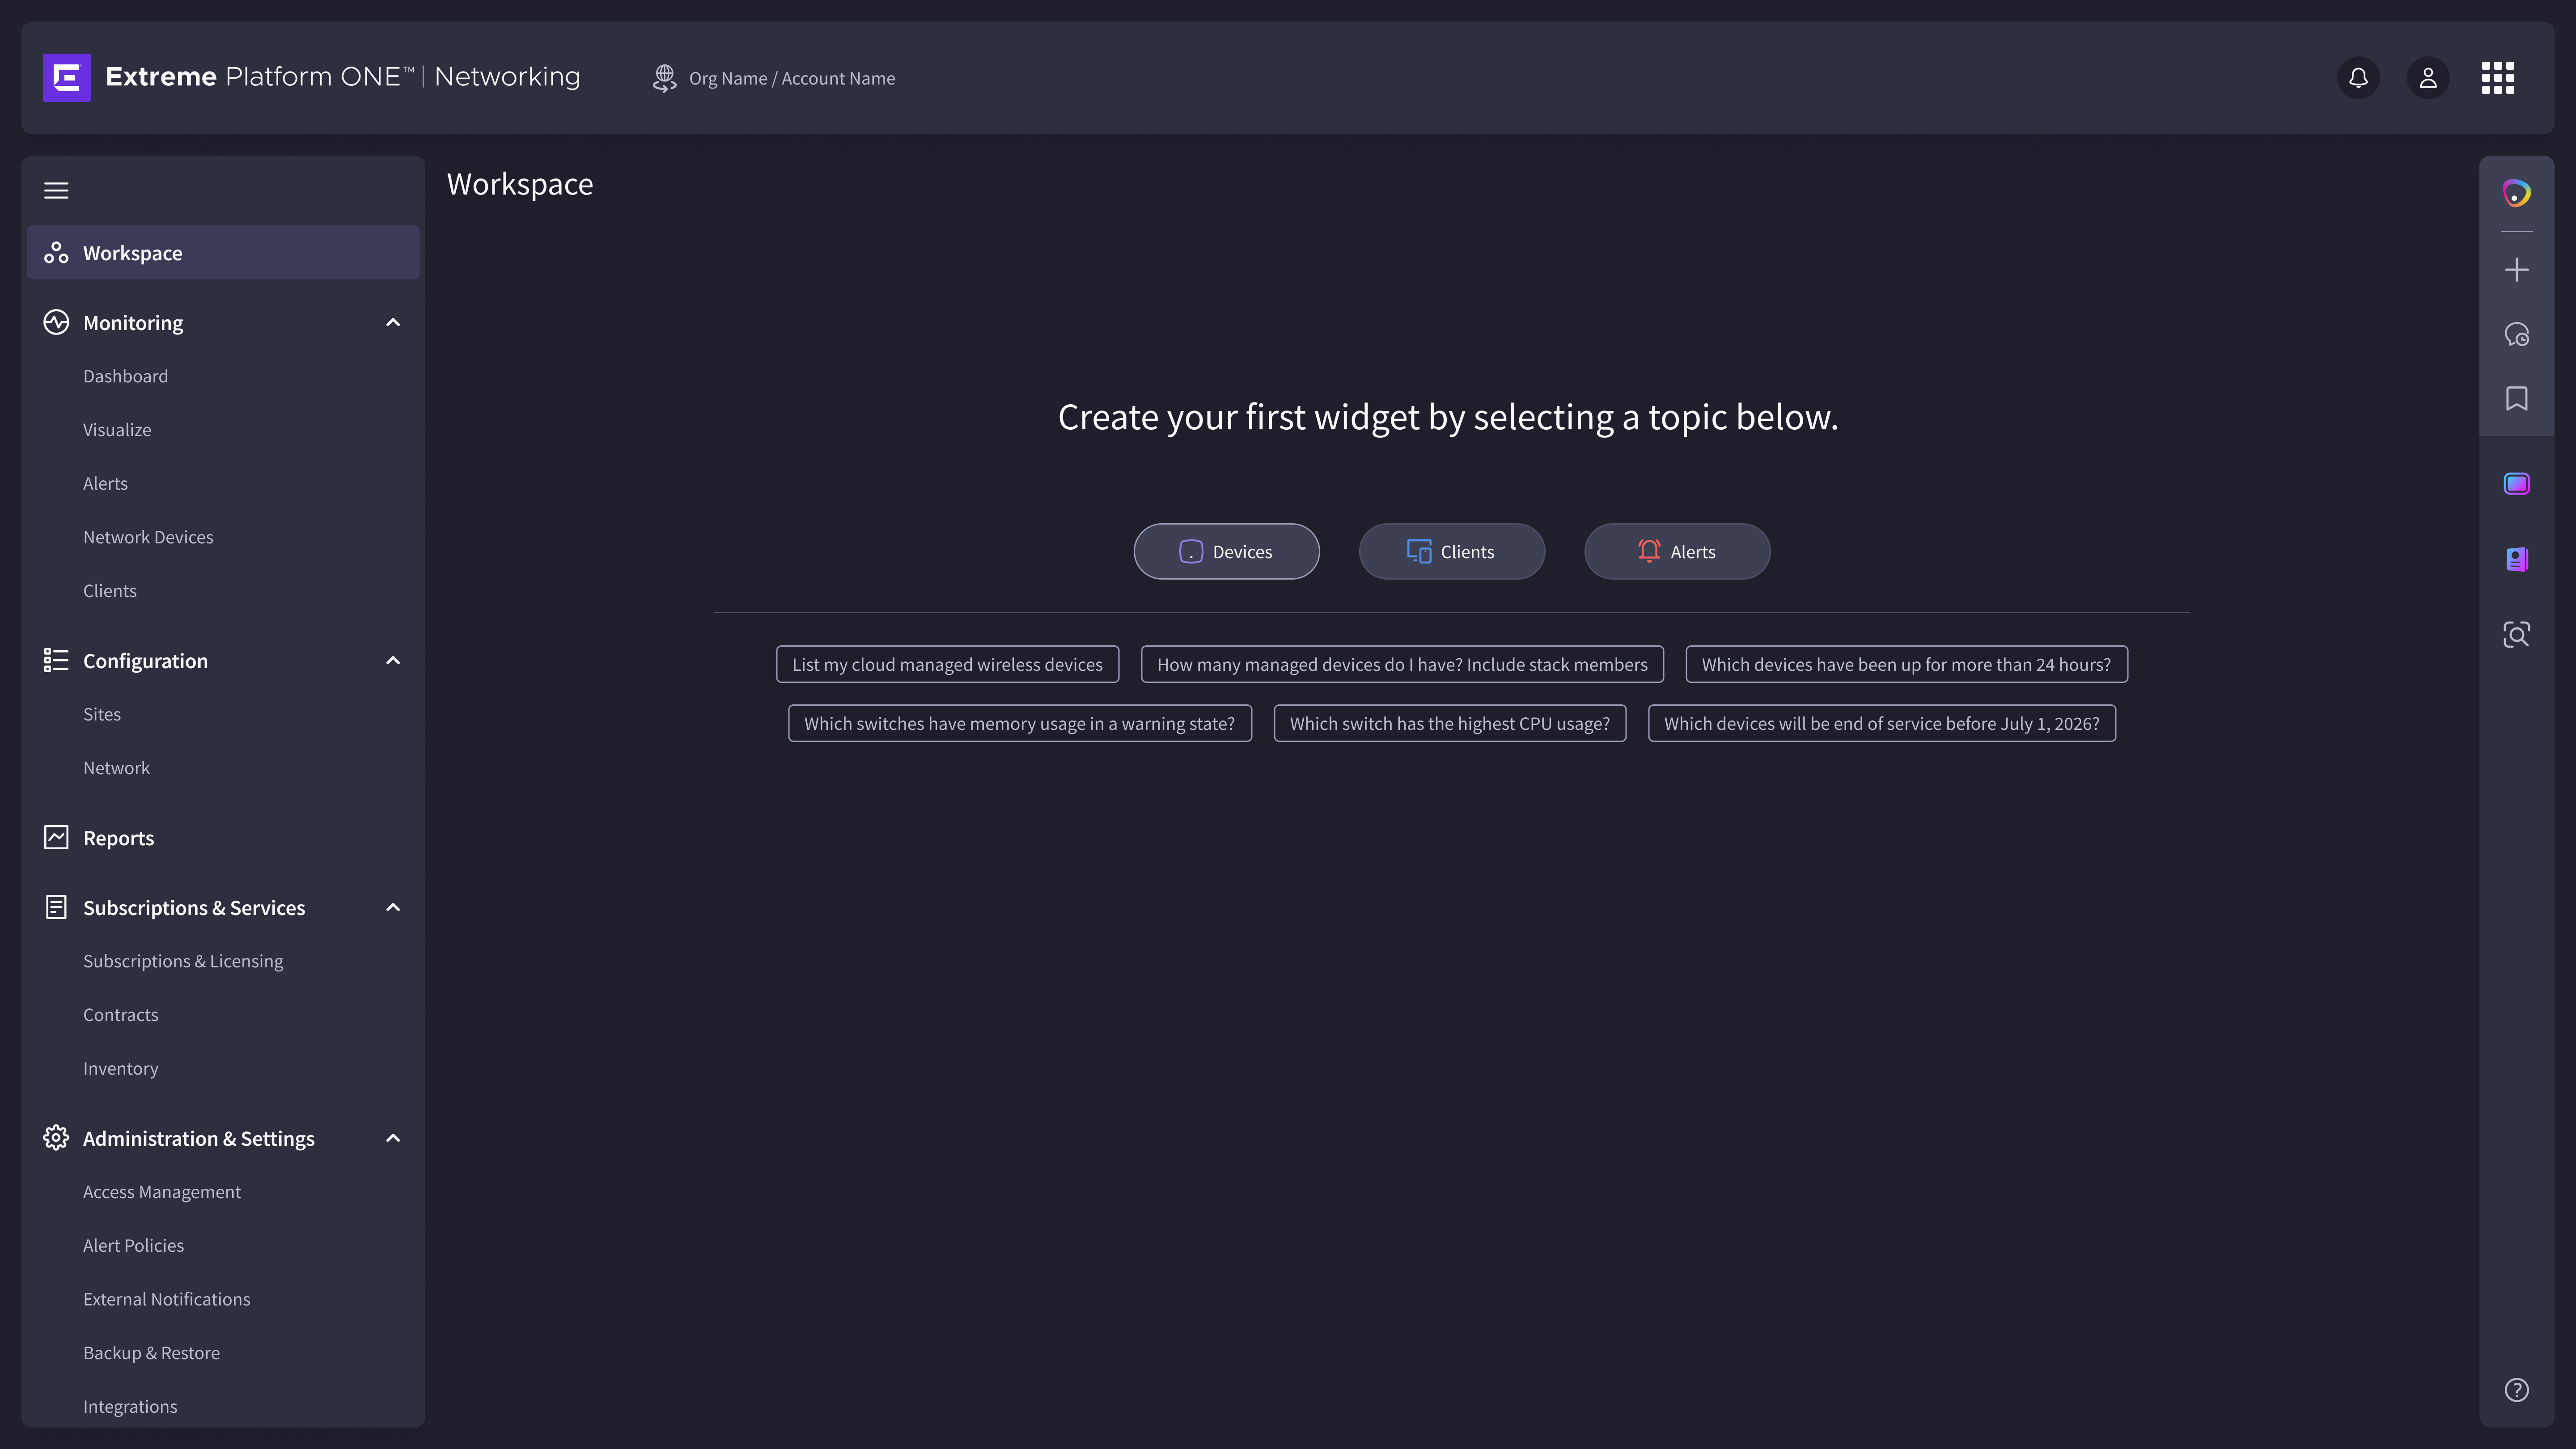Screen dimensions: 2576x1449
Task: Open the bookmark icon in right rail
Action: [x=2517, y=398]
